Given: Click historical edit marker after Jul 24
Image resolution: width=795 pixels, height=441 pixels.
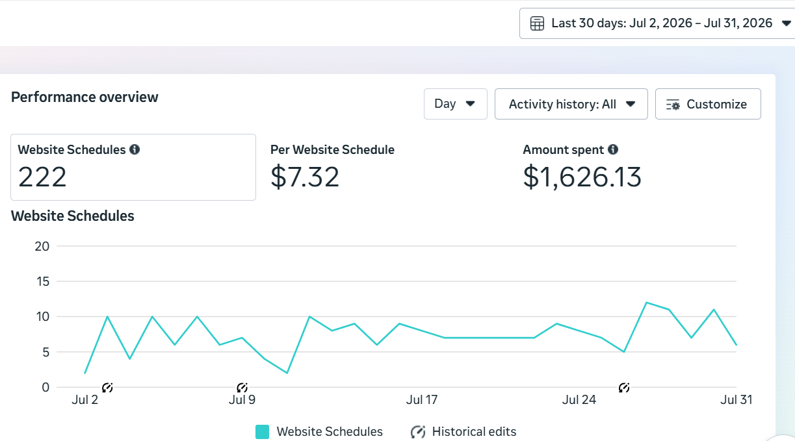Looking at the screenshot, I should point(624,388).
